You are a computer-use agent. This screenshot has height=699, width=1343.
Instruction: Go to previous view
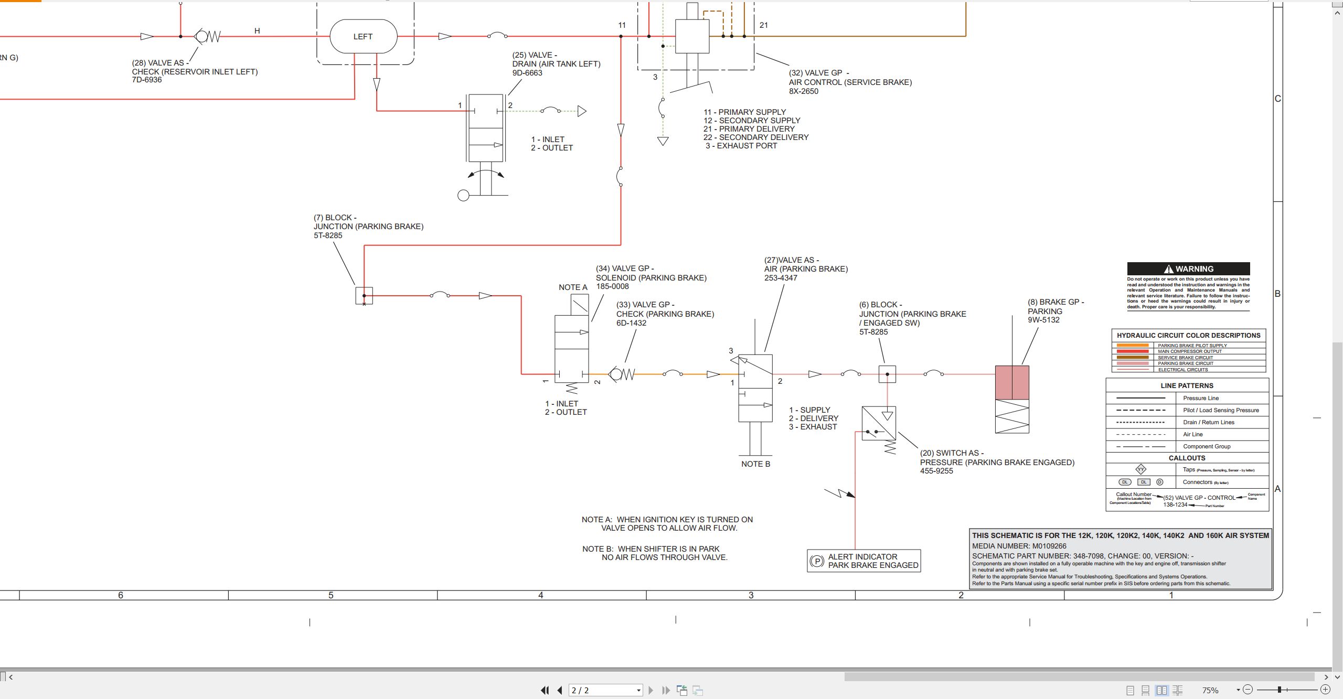[682, 690]
